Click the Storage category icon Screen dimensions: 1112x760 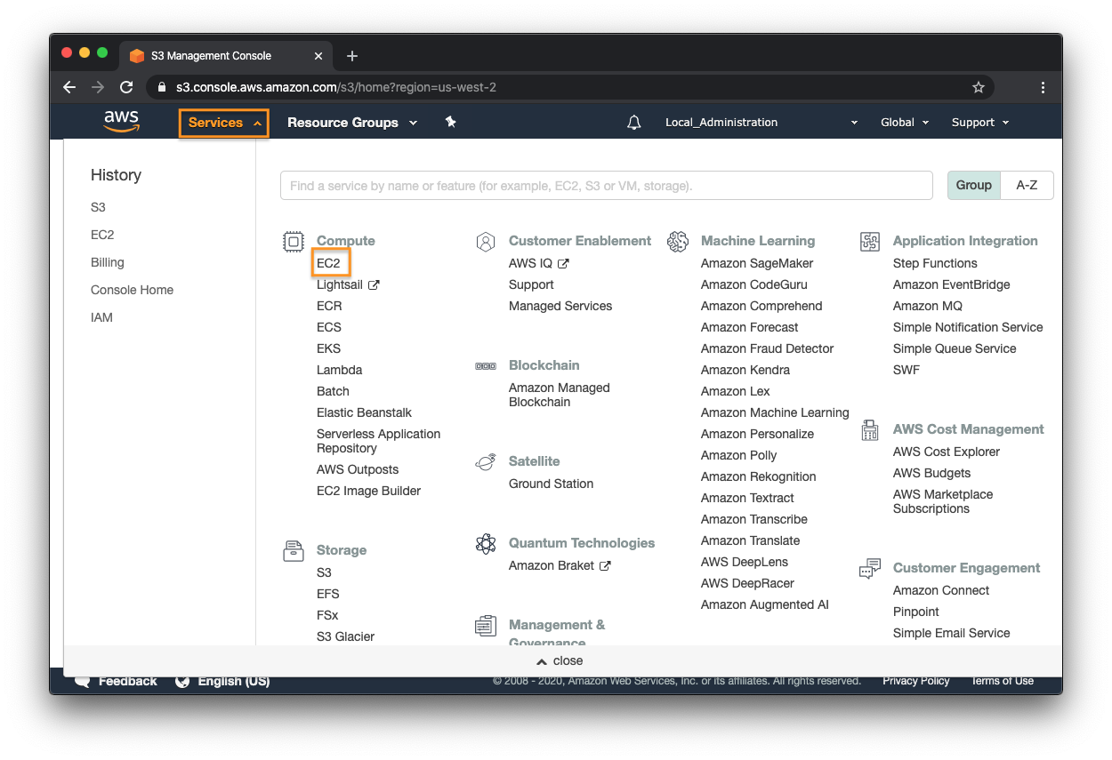pos(294,550)
